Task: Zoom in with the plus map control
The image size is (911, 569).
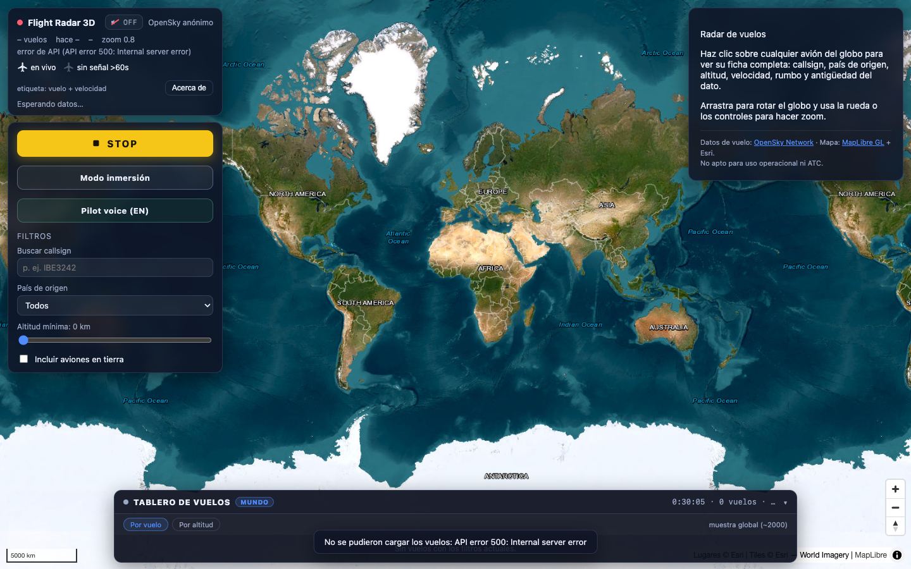Action: [895, 489]
